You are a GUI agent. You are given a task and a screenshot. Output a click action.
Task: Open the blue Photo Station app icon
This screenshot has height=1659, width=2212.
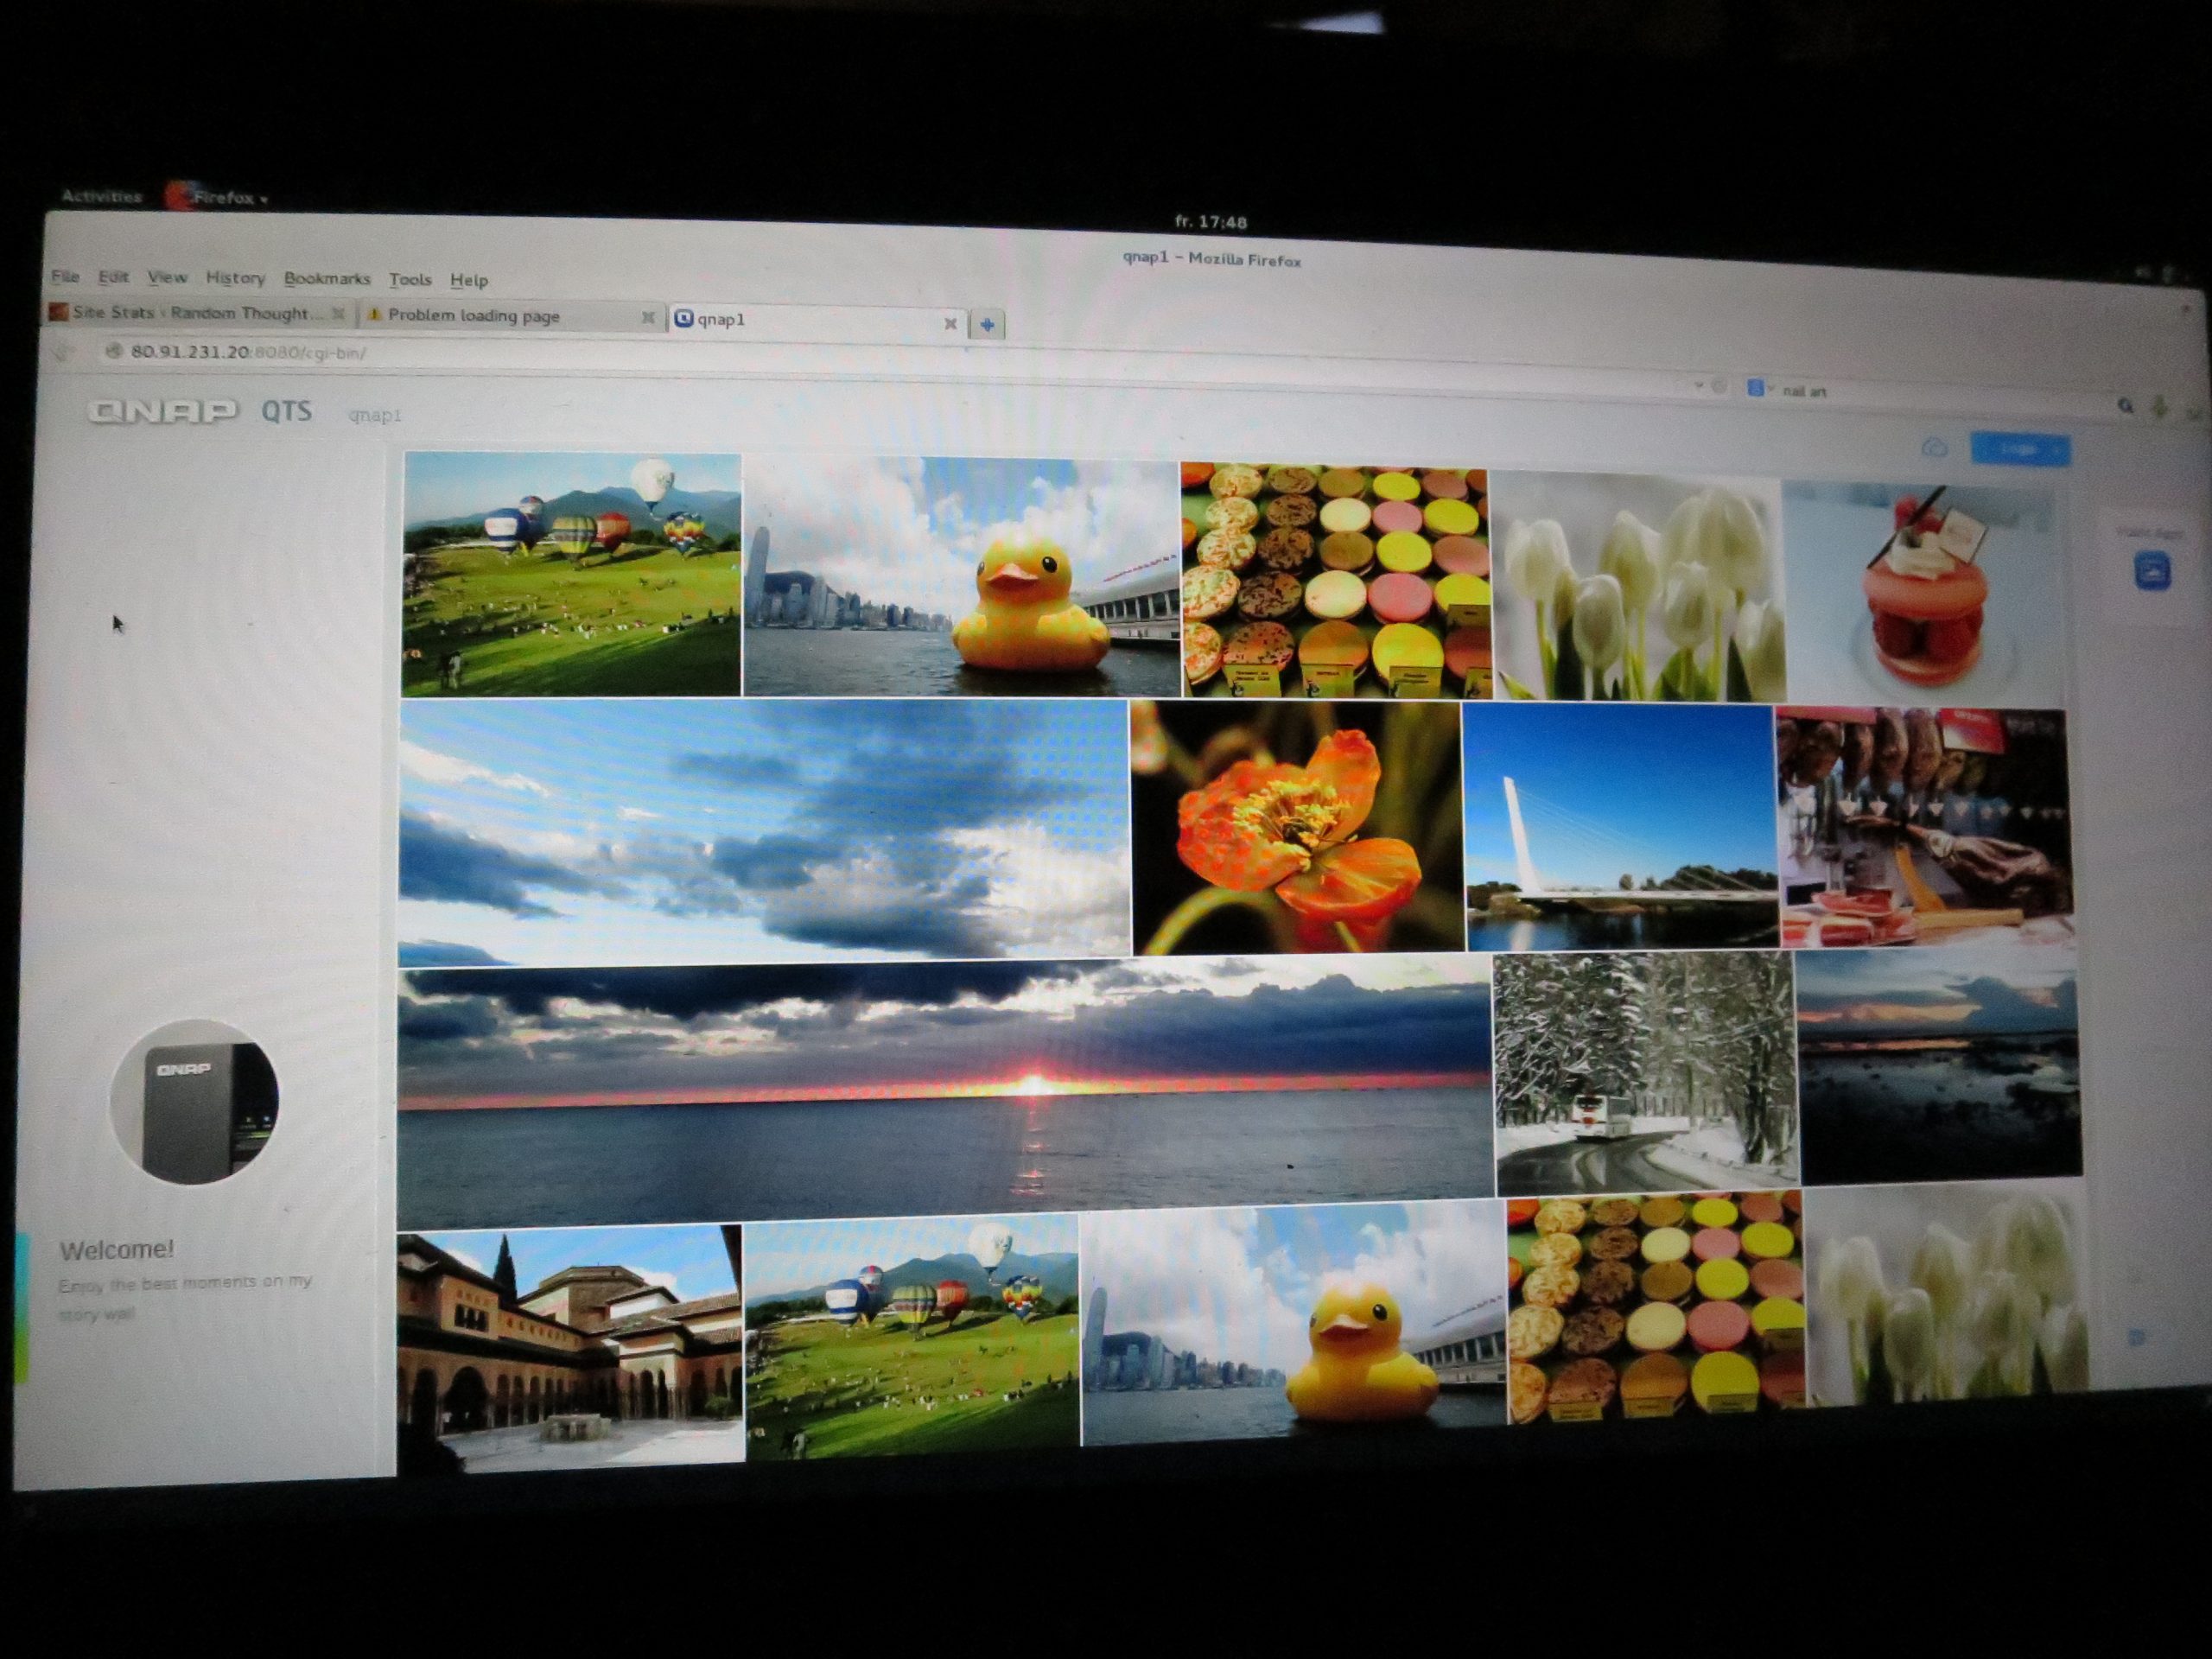coord(2152,573)
